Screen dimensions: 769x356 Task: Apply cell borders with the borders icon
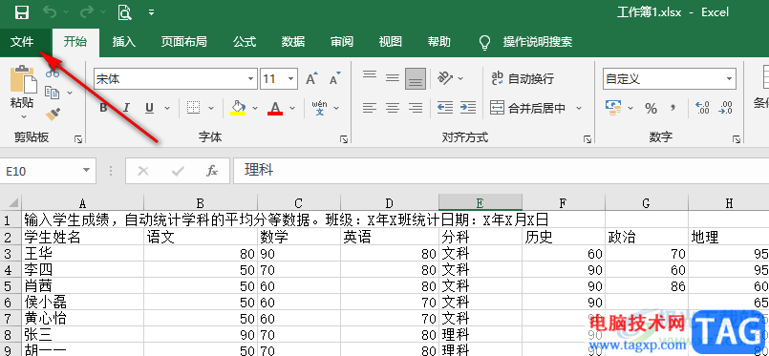click(194, 108)
